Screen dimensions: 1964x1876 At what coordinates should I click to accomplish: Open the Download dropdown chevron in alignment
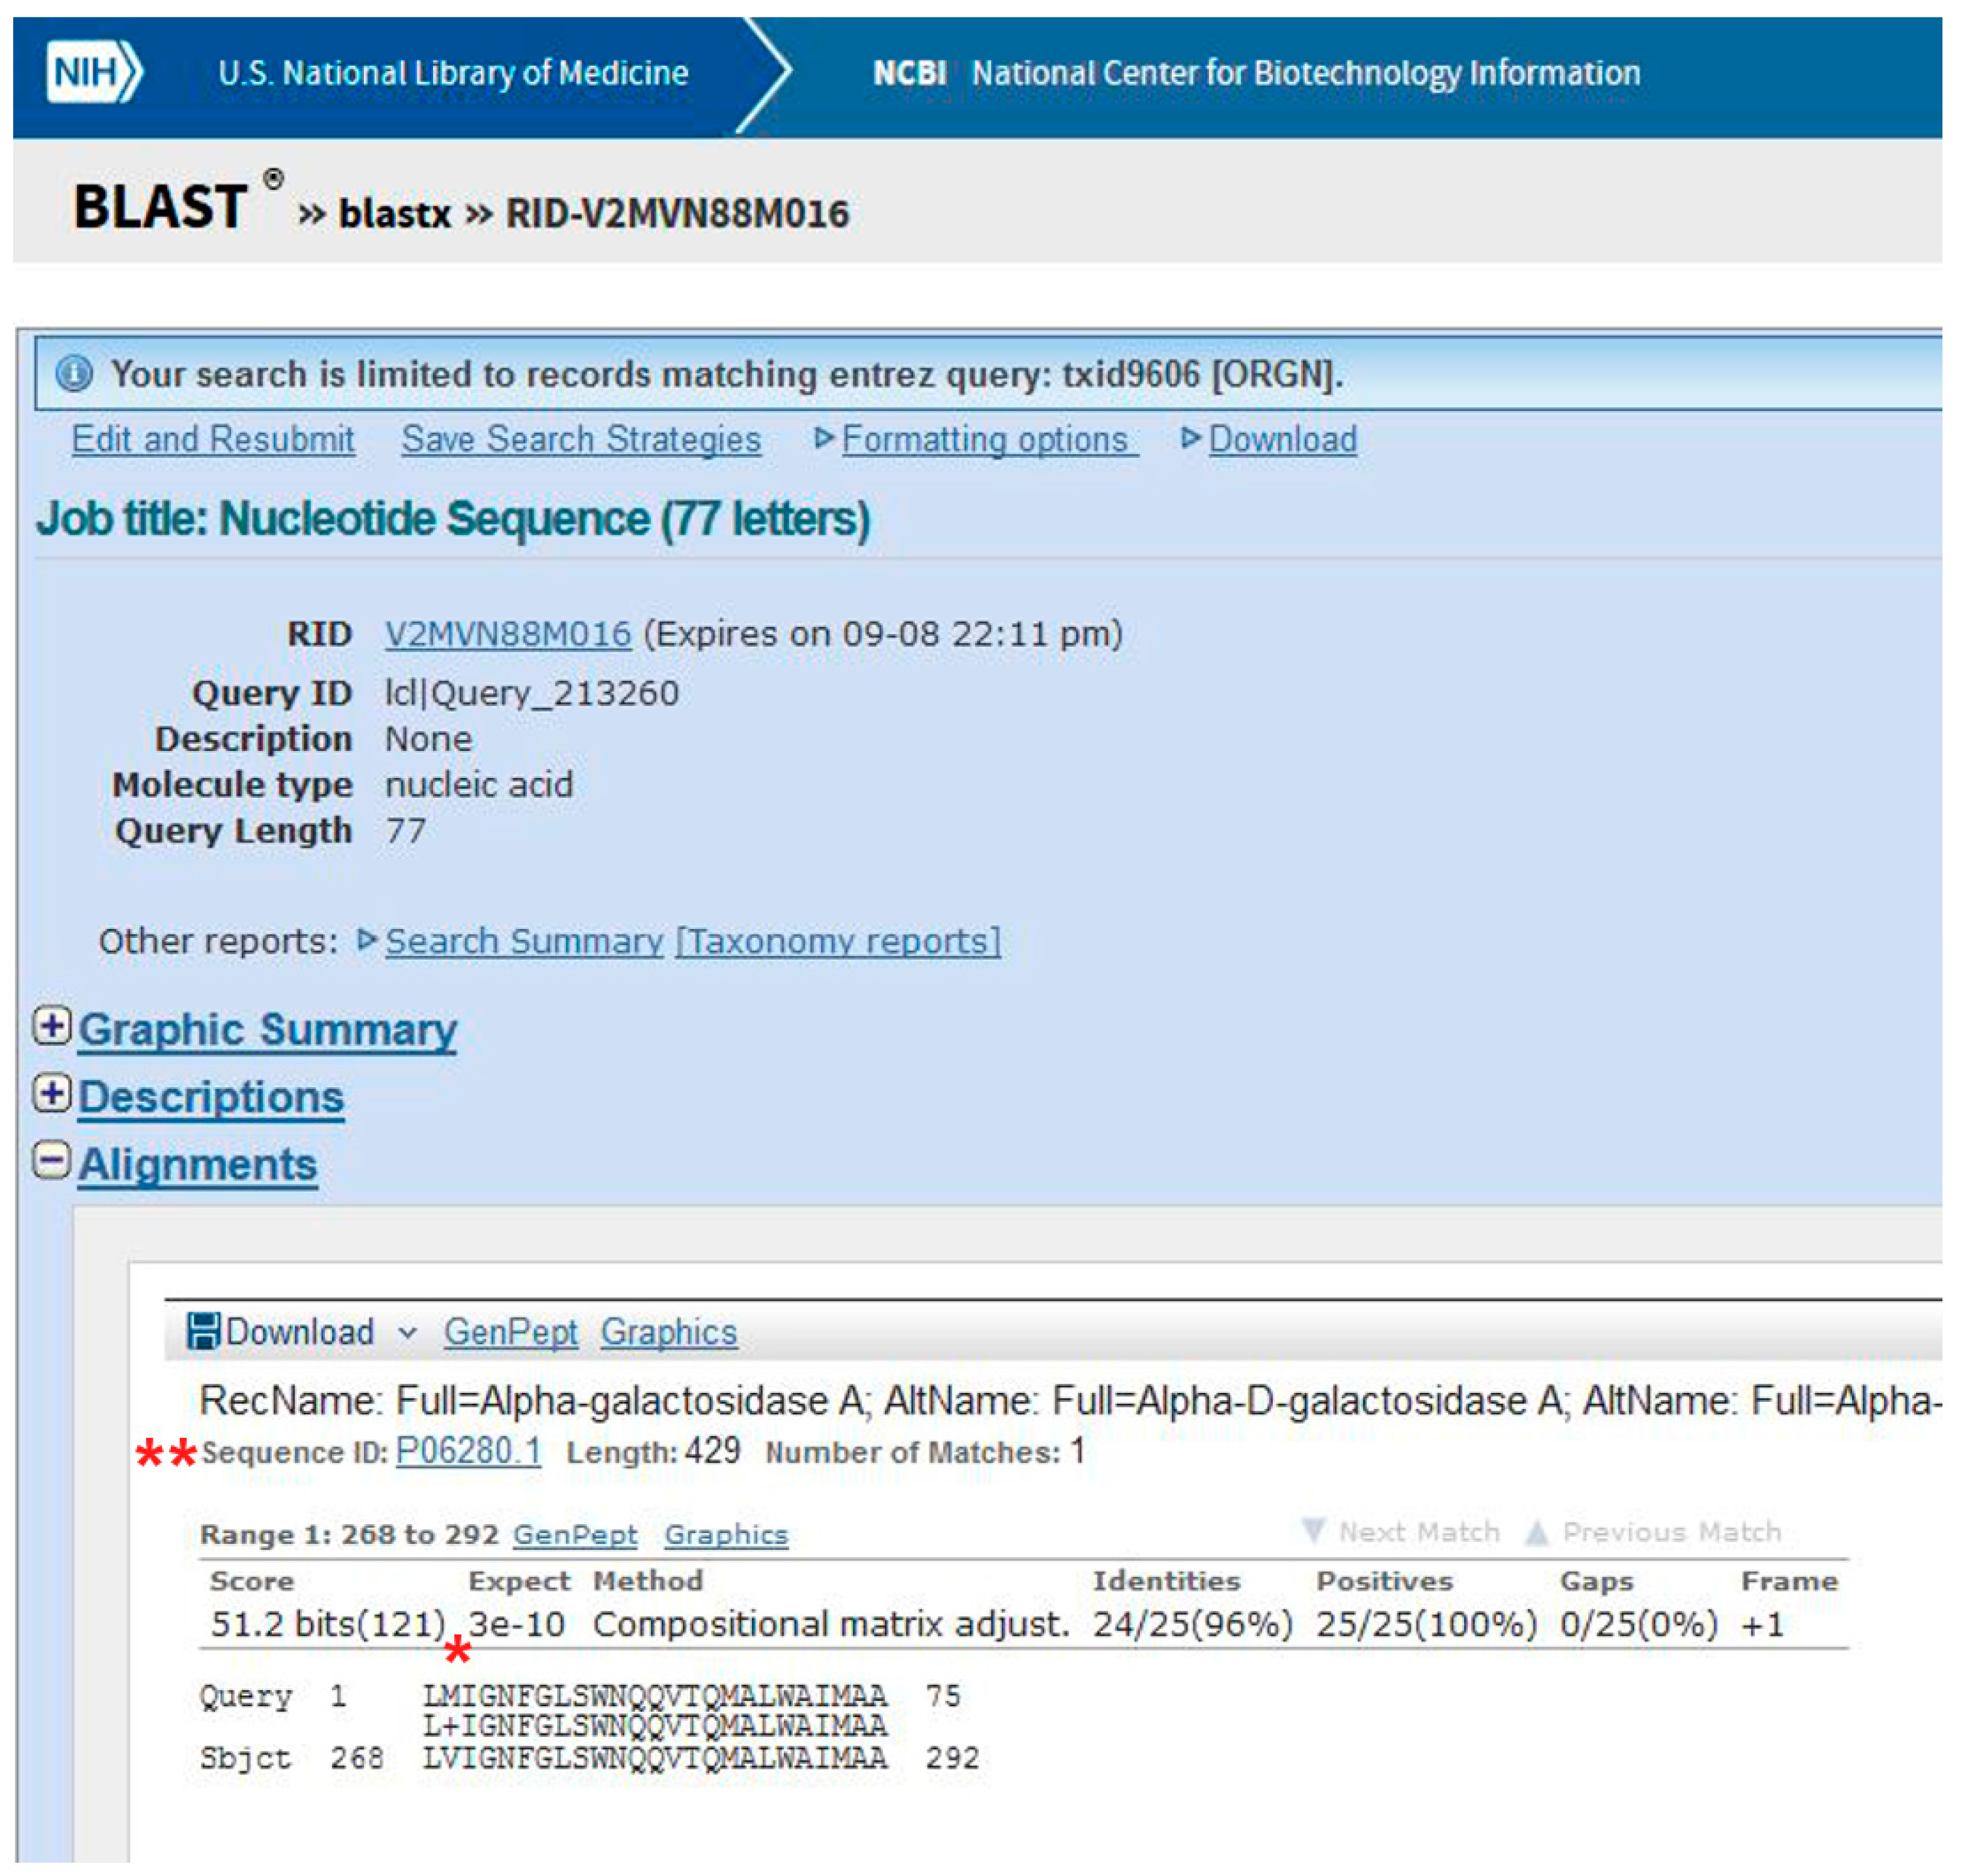coord(407,1334)
